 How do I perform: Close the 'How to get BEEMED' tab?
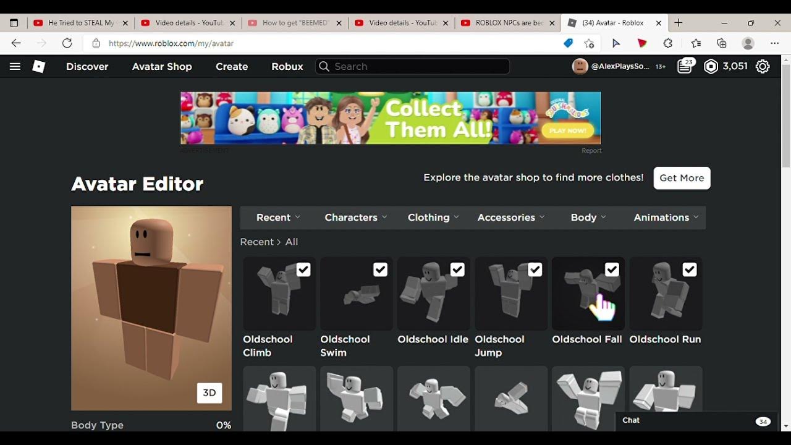click(339, 23)
